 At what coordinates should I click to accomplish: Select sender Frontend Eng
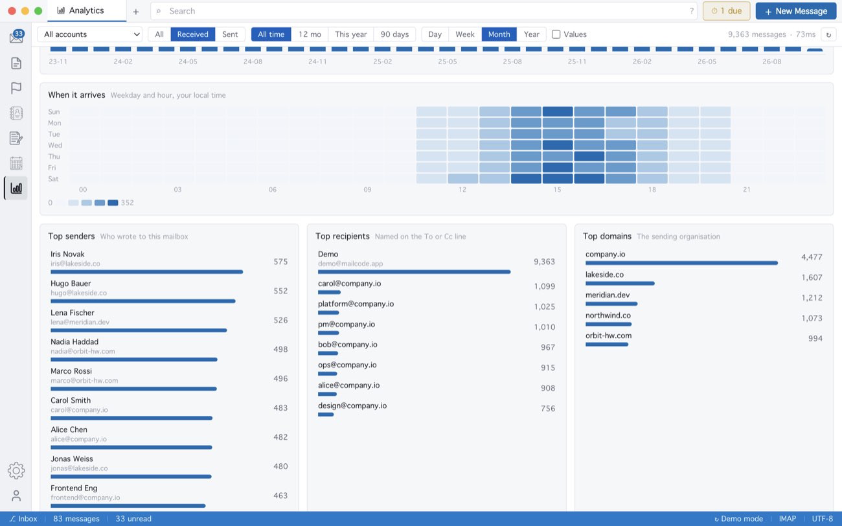(169, 496)
